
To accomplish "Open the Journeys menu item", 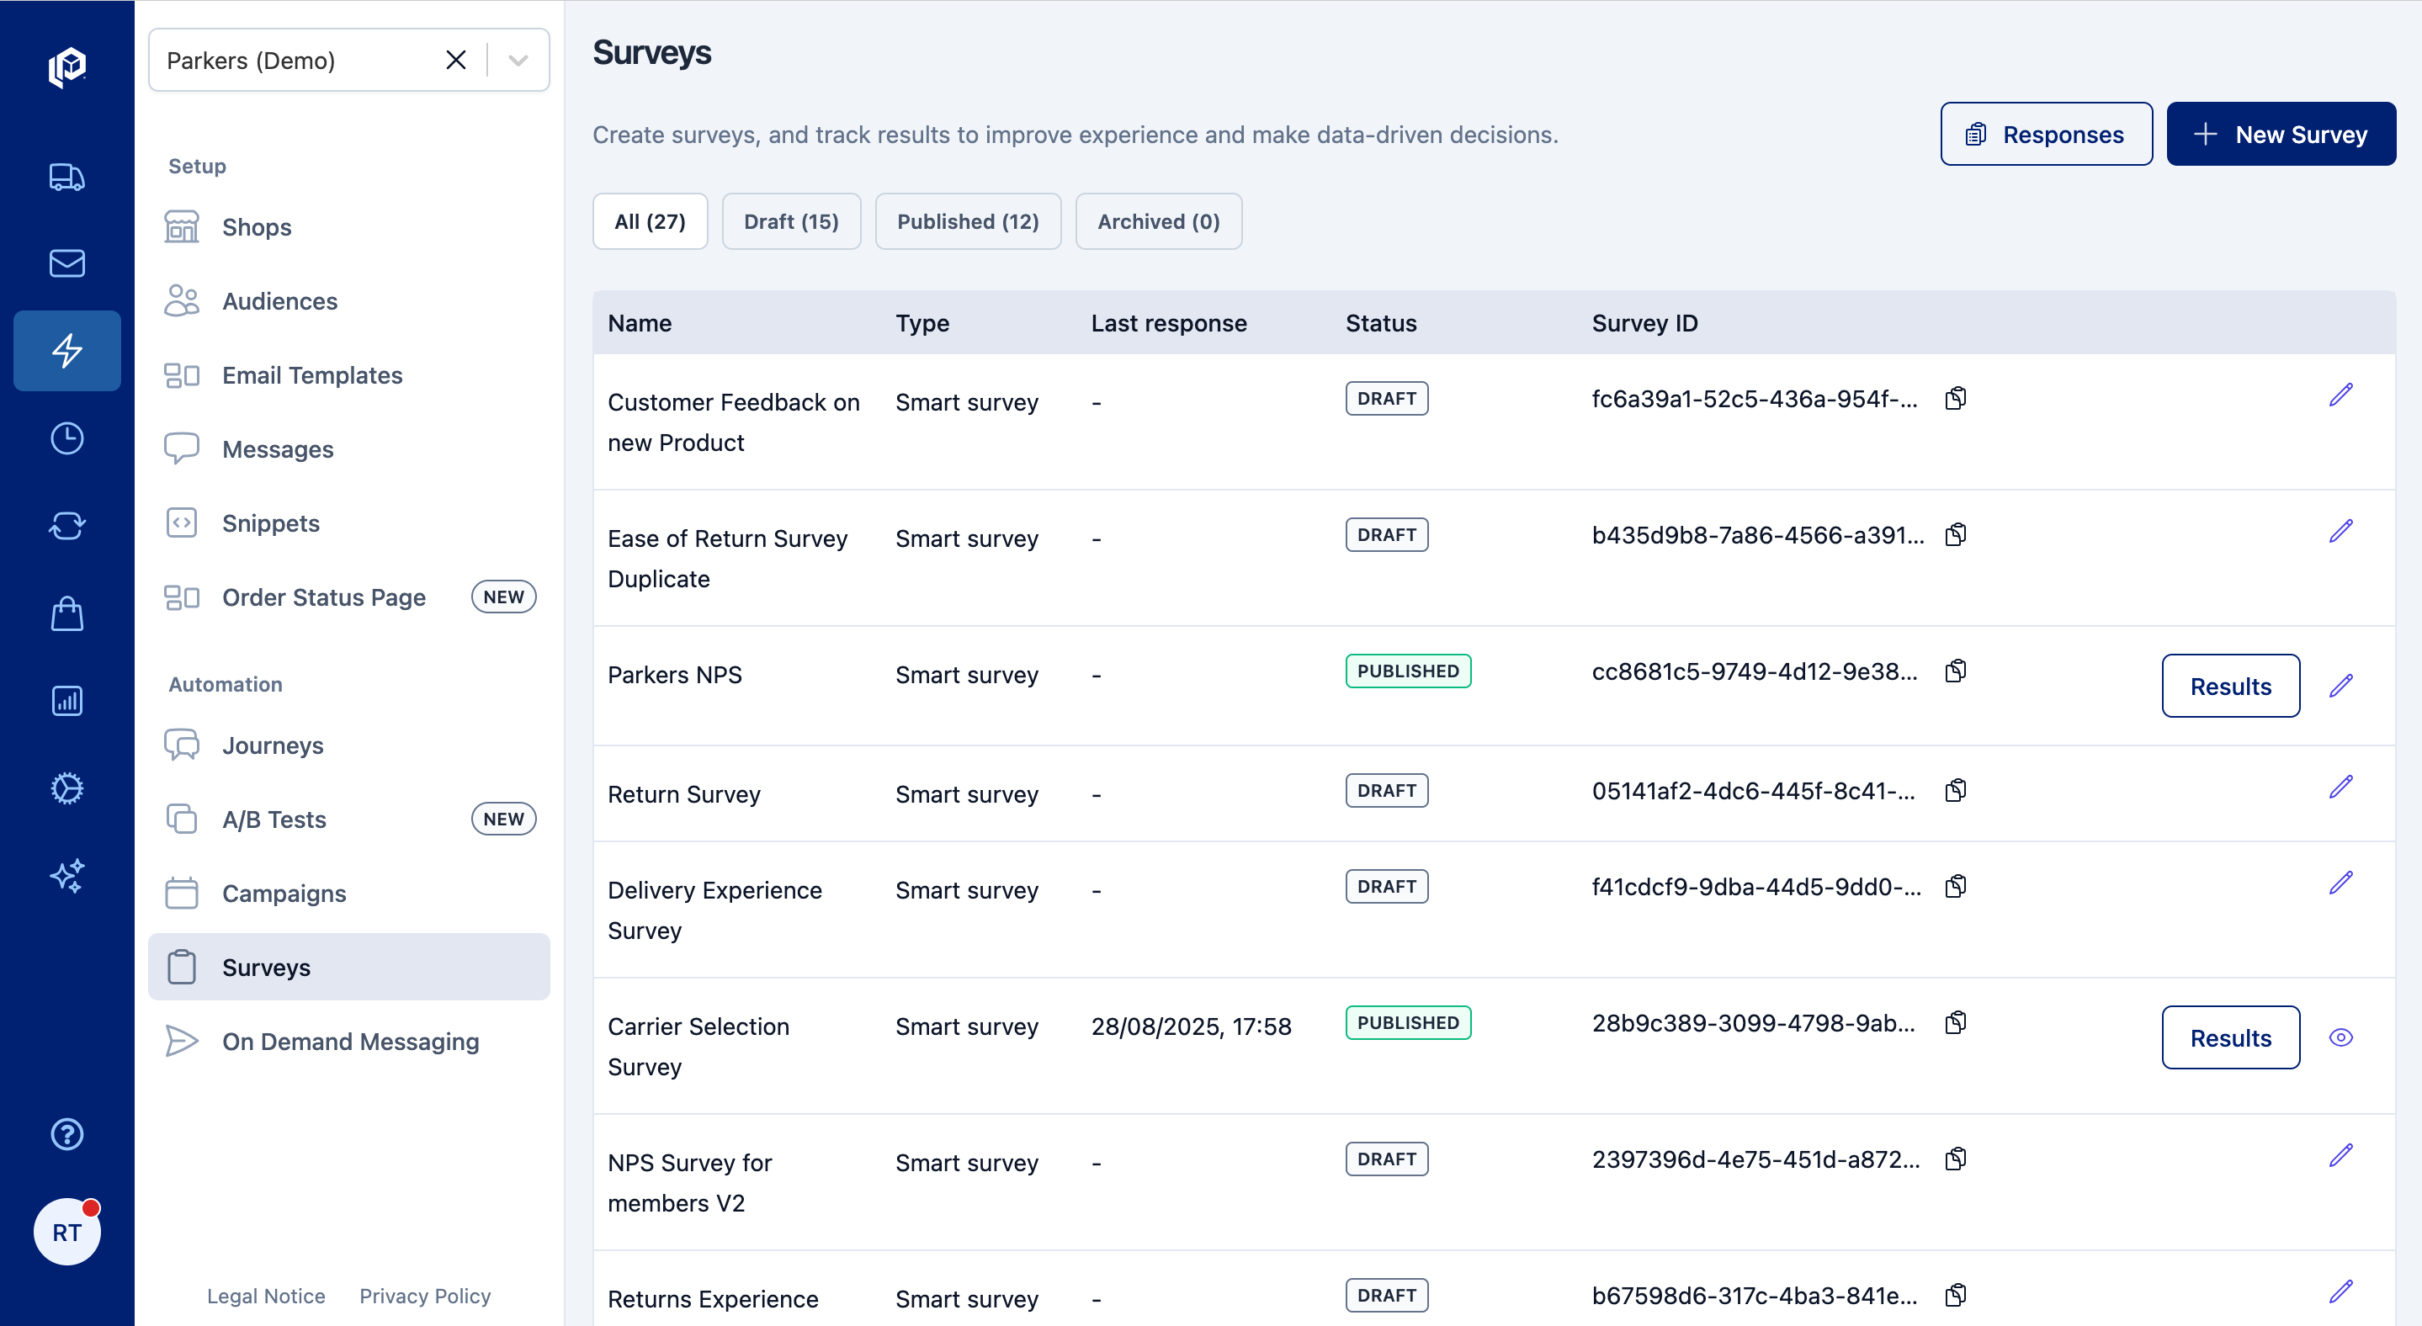I will point(273,745).
